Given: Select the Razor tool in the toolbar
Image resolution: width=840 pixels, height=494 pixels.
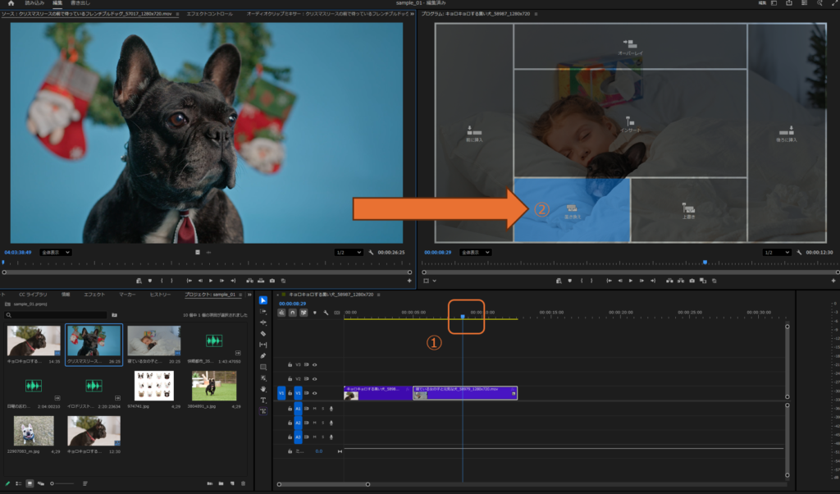Looking at the screenshot, I should pyautogui.click(x=263, y=334).
